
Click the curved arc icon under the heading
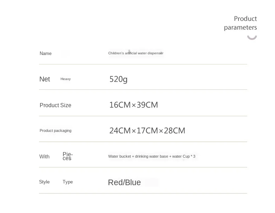[252, 36]
